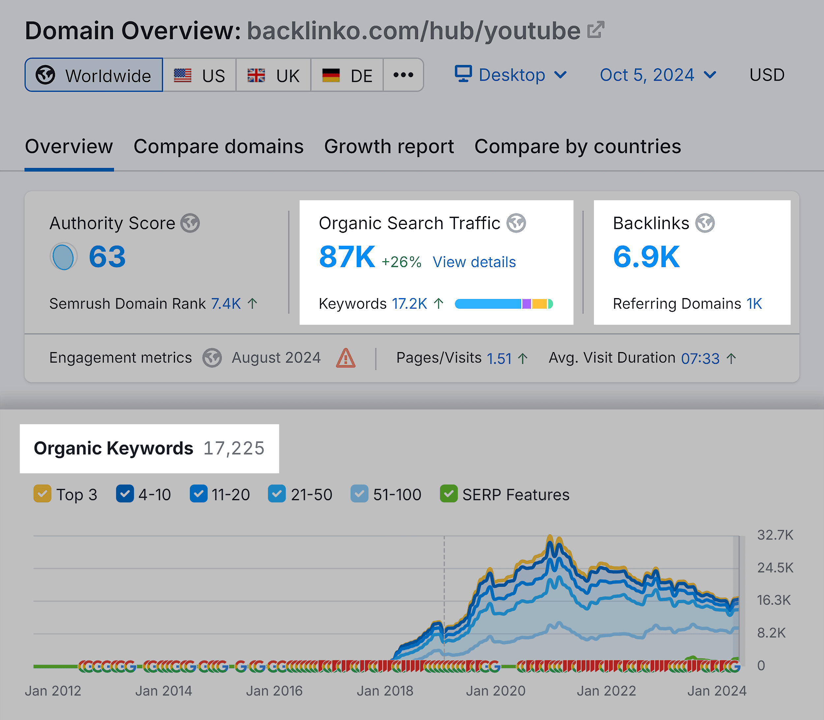This screenshot has height=720, width=824.
Task: Open Compare by countries tab
Action: pos(577,146)
